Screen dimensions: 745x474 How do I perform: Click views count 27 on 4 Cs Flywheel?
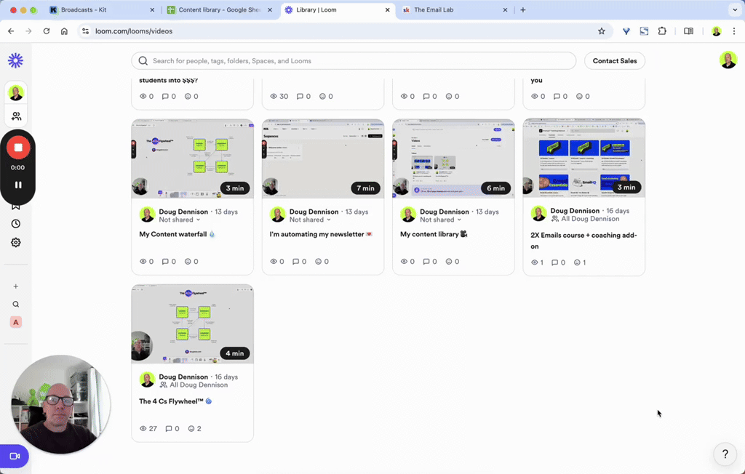pos(148,428)
